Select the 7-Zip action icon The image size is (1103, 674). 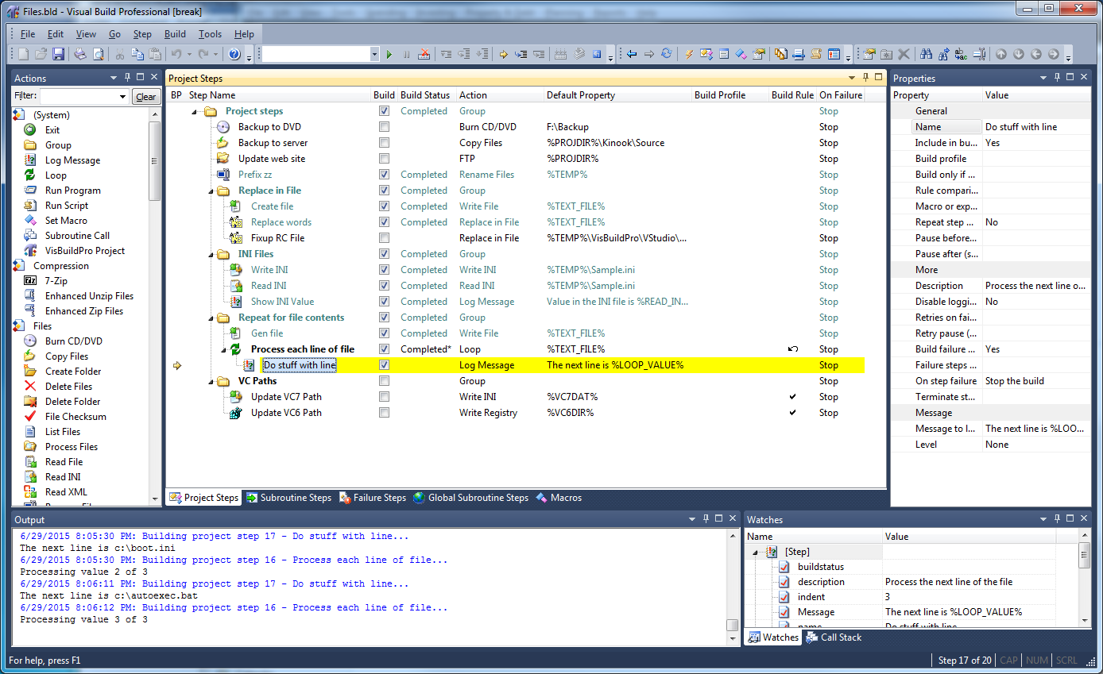(30, 280)
